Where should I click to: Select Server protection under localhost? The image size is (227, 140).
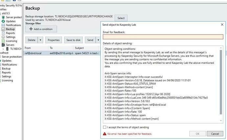[12, 57]
